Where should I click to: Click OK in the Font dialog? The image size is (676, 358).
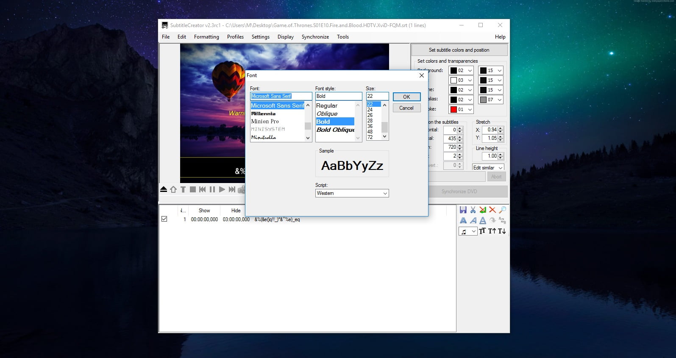406,97
